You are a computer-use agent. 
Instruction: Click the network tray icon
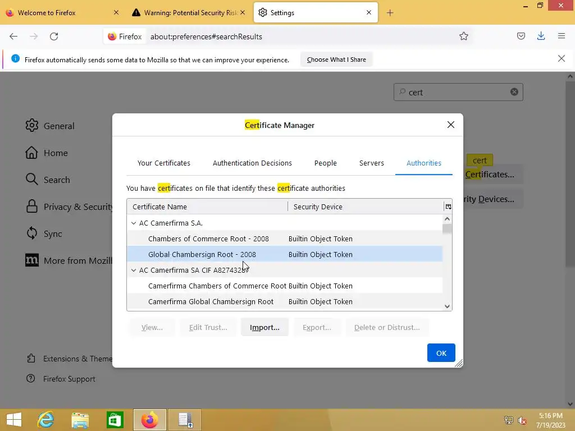tap(508, 420)
